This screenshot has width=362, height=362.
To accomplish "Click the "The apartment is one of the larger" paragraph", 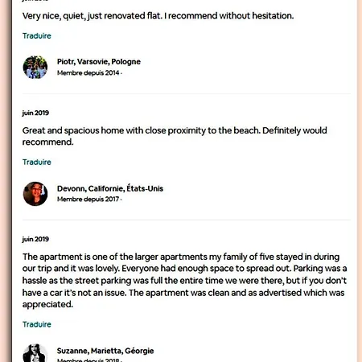I will click(x=184, y=281).
